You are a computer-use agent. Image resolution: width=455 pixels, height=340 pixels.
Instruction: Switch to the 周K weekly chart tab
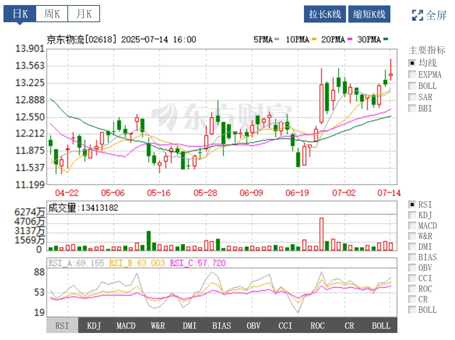[52, 14]
